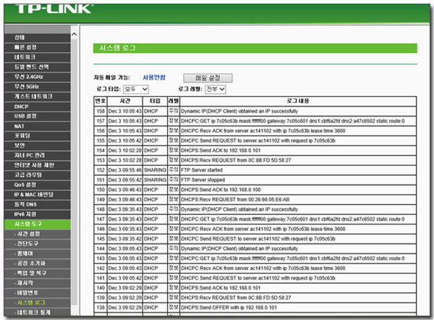Open 백업 및 복구 submenu
Image resolution: width=434 pixels, height=320 pixels.
(38, 273)
